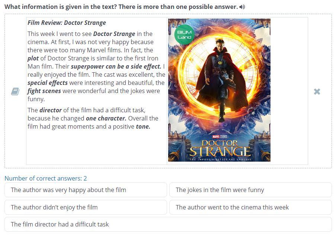This screenshot has width=336, height=238.
Task: Choose "The author went to the cinema this week"
Action: [250, 207]
